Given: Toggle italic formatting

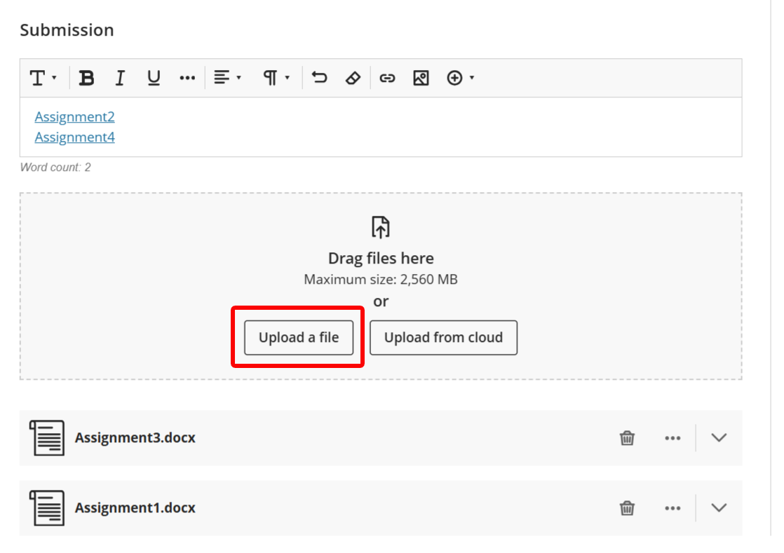Looking at the screenshot, I should [119, 78].
